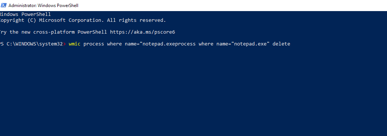Image resolution: width=387 pixels, height=136 pixels.
Task: Click the 'Windows PowerShell' banner line
Action: (25, 14)
